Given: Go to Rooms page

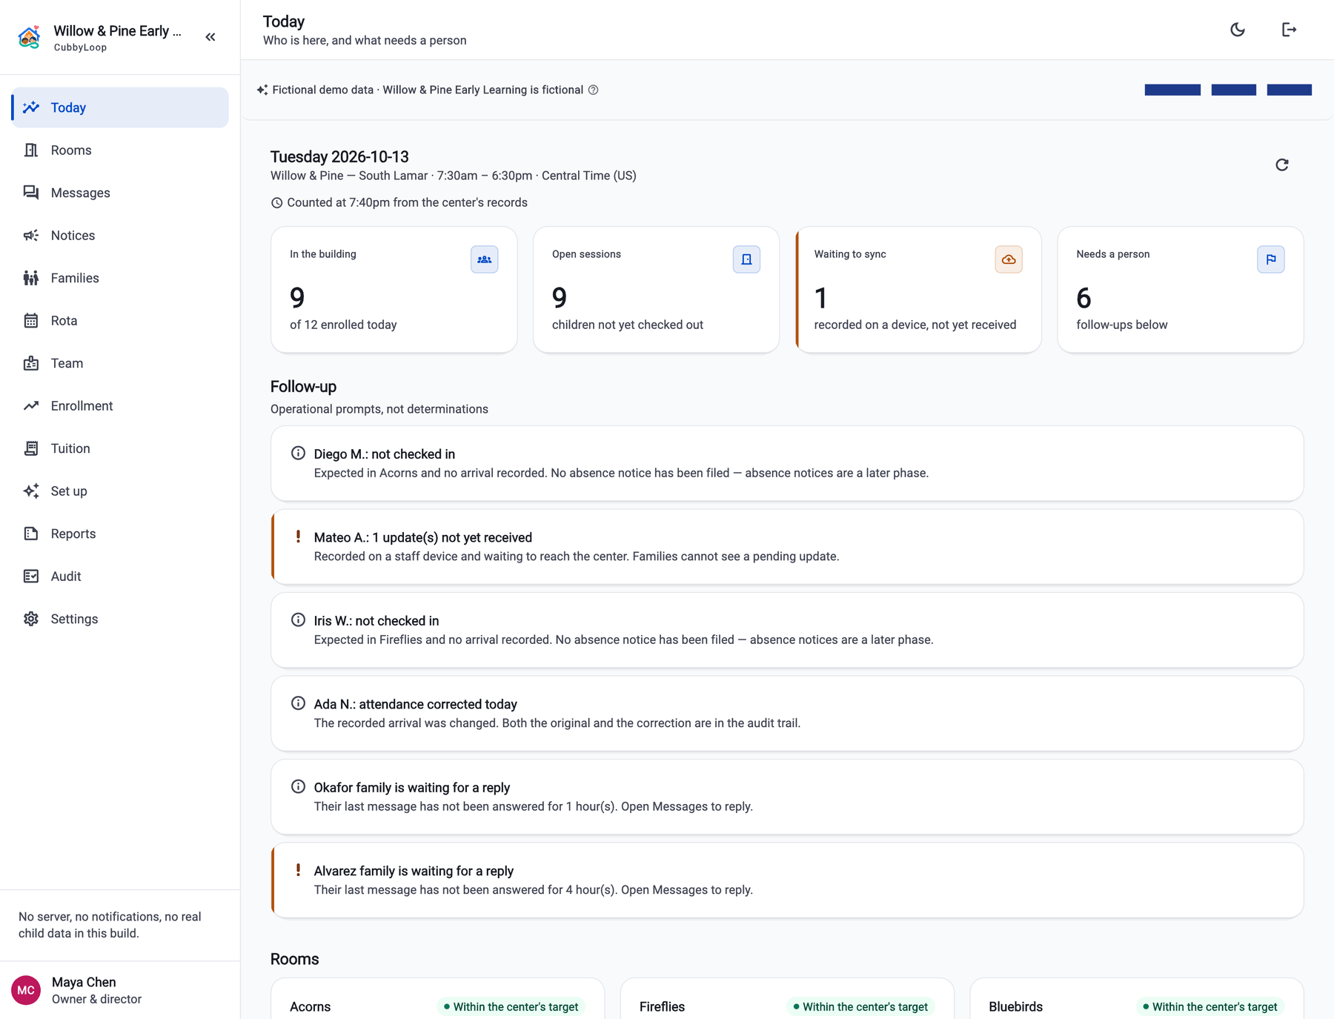Looking at the screenshot, I should (x=120, y=150).
